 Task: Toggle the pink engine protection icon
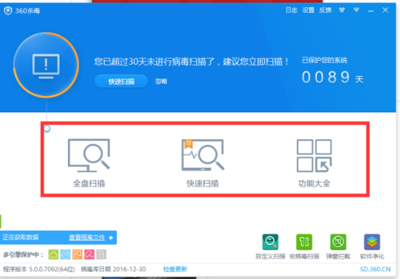click(x=89, y=255)
